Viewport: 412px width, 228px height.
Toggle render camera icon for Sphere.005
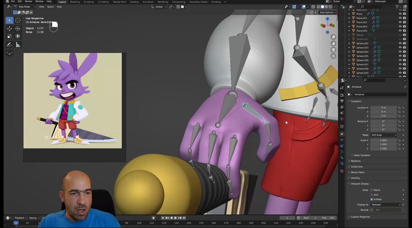pyautogui.click(x=404, y=56)
